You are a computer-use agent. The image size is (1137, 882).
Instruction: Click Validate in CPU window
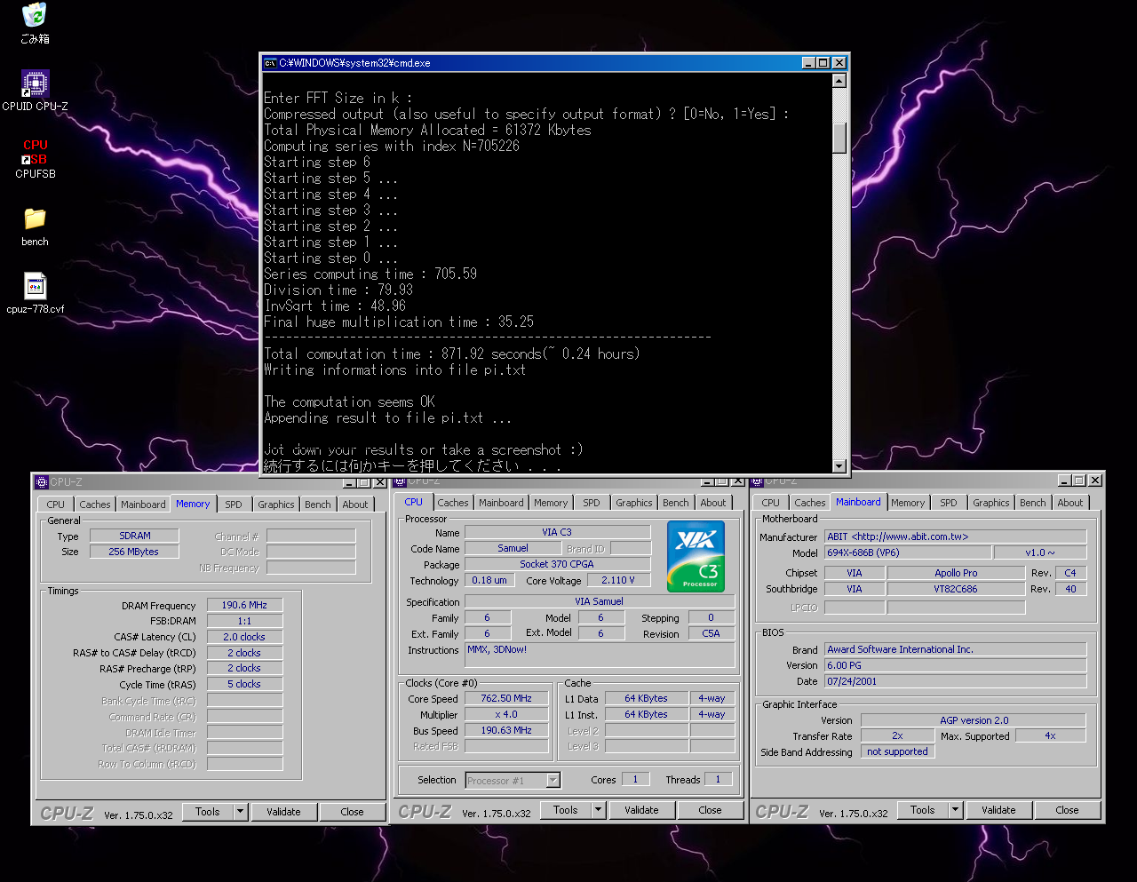[x=641, y=810]
